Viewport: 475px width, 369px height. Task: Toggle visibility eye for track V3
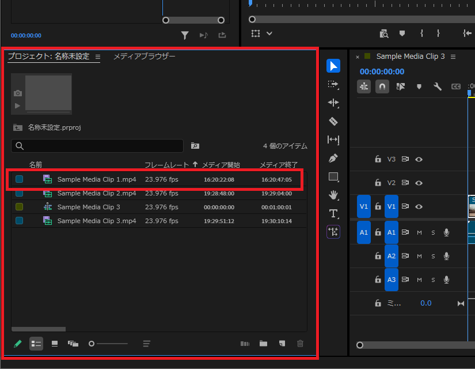click(x=419, y=159)
